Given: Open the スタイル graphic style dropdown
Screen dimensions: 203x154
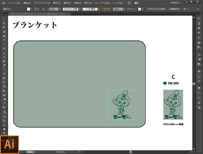Looking at the screenshot, I should click(142, 9).
